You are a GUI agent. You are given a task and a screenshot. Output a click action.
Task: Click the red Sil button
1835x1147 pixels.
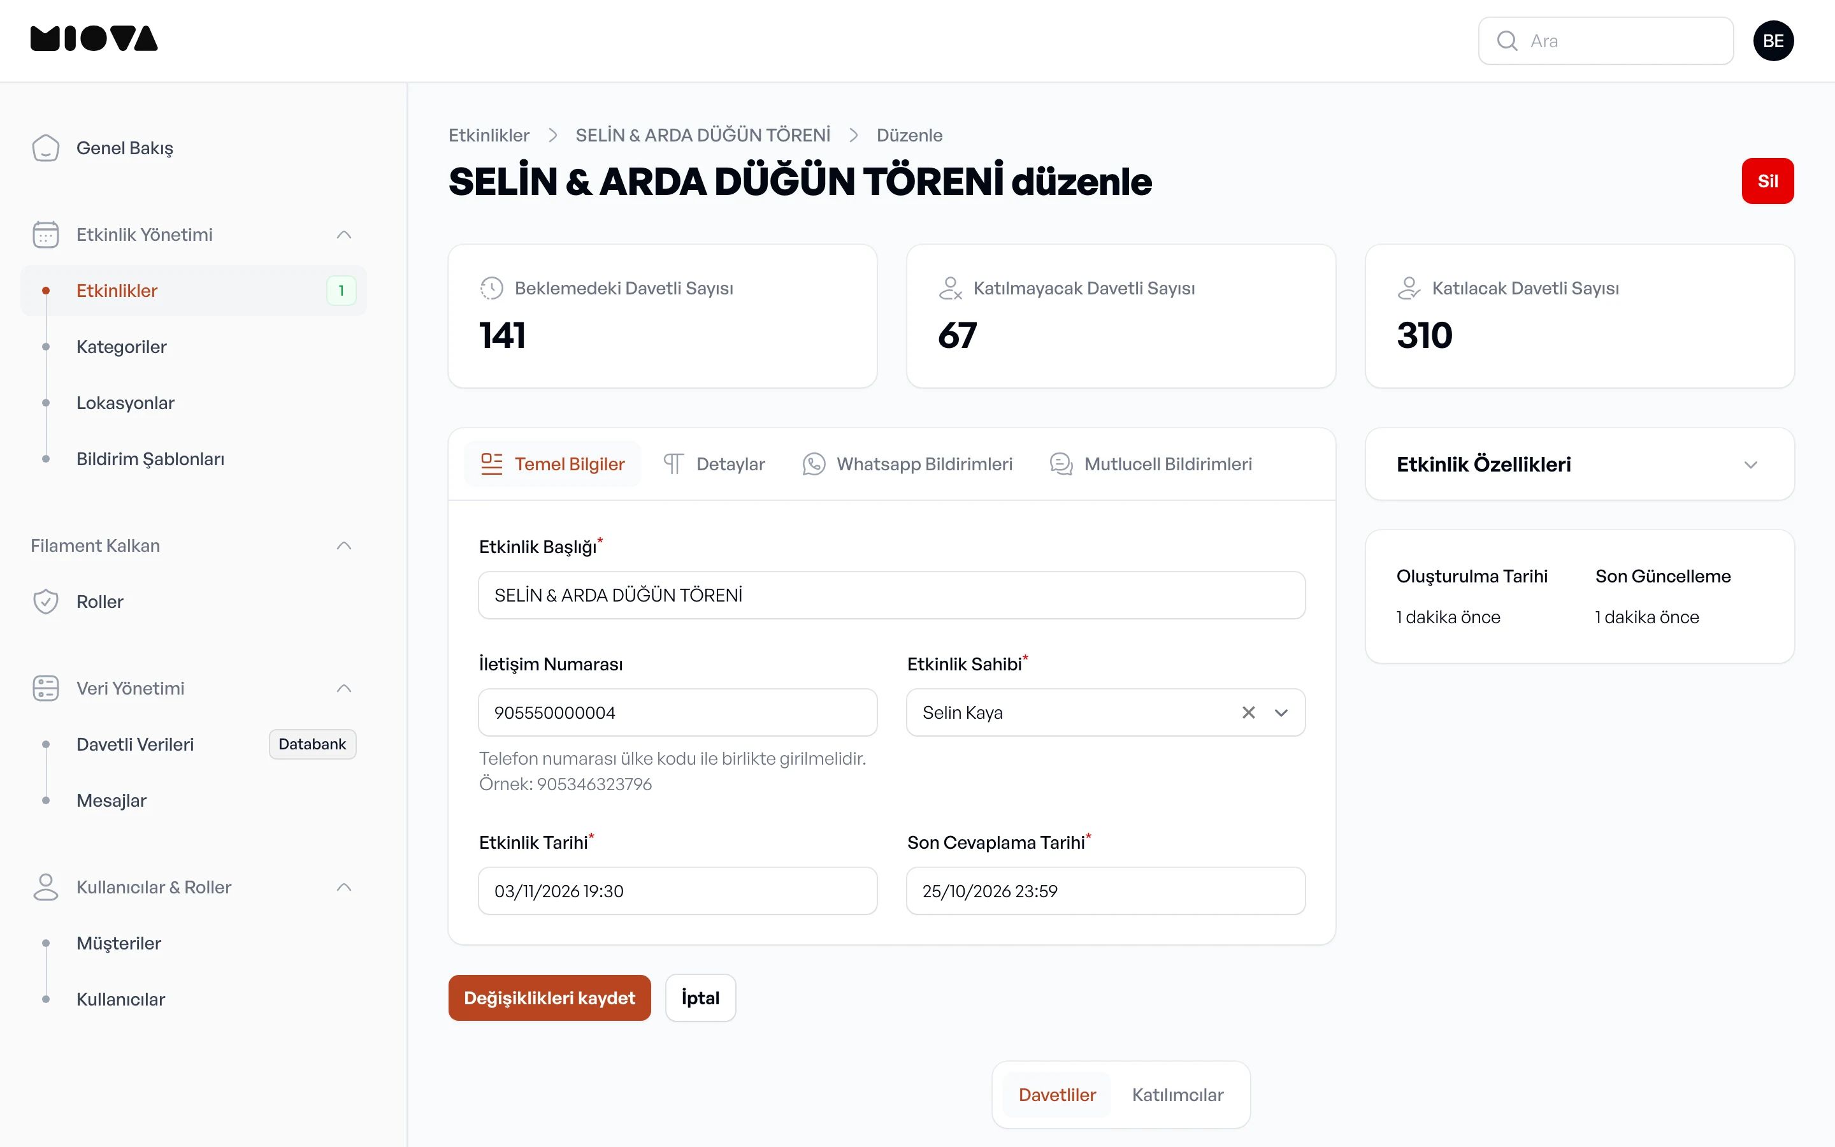pyautogui.click(x=1767, y=180)
